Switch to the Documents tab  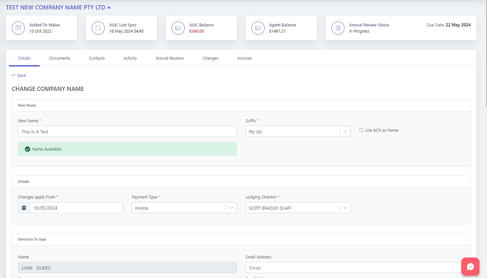tap(60, 58)
